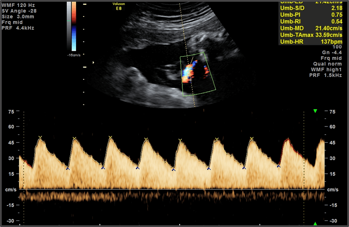Click the small focus marker triangle beside the image
This screenshot has width=349, height=227.
(x=93, y=63)
